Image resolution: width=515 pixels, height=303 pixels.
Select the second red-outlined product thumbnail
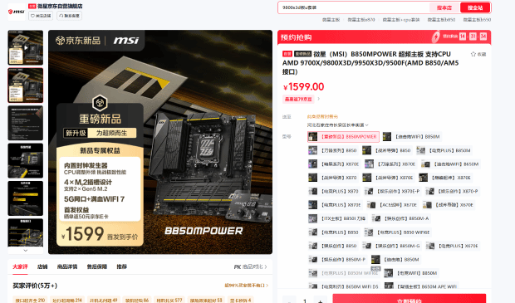tap(25, 86)
